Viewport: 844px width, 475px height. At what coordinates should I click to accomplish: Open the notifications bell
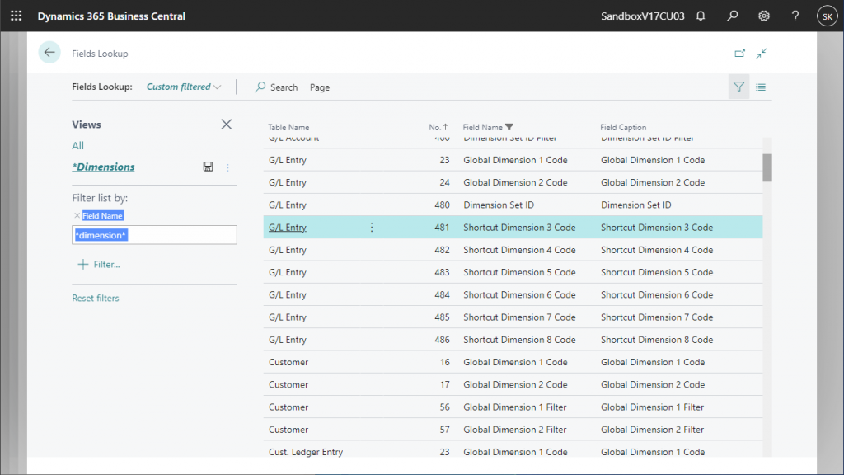701,16
